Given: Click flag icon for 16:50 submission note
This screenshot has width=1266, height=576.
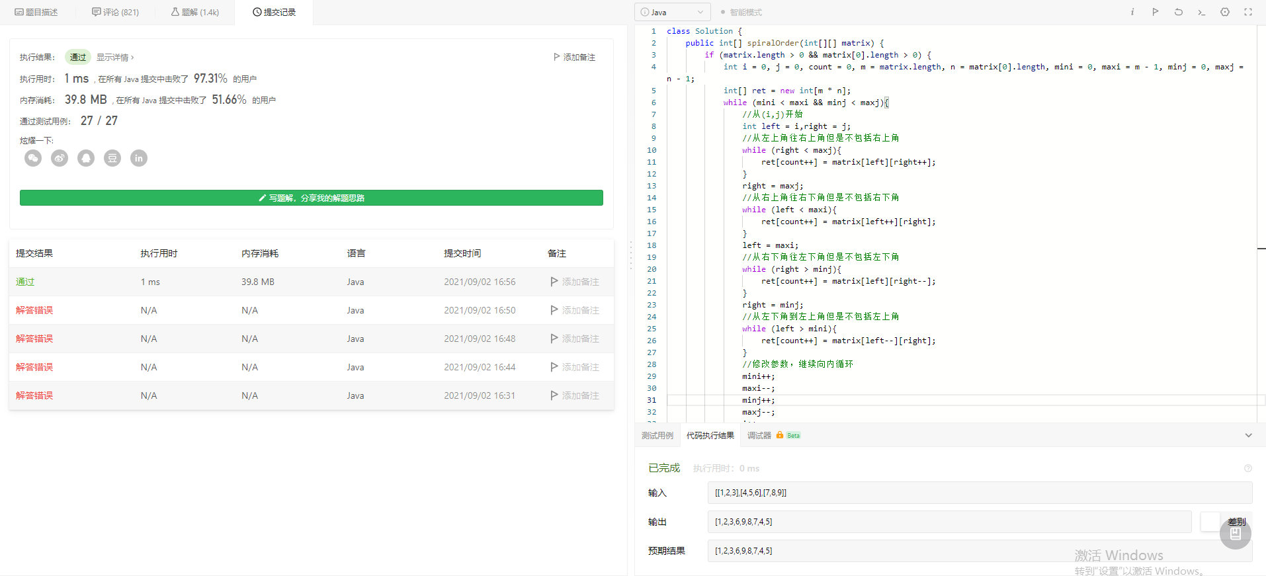Looking at the screenshot, I should coord(554,310).
